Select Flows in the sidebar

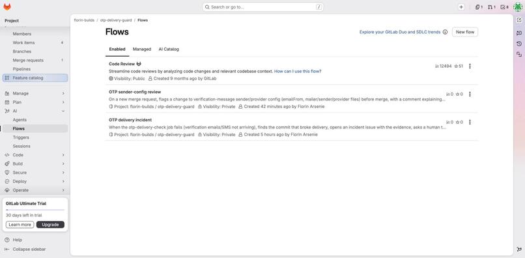[35, 128]
